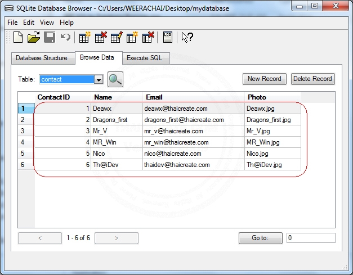Open the SQL log window icon

coord(168,37)
